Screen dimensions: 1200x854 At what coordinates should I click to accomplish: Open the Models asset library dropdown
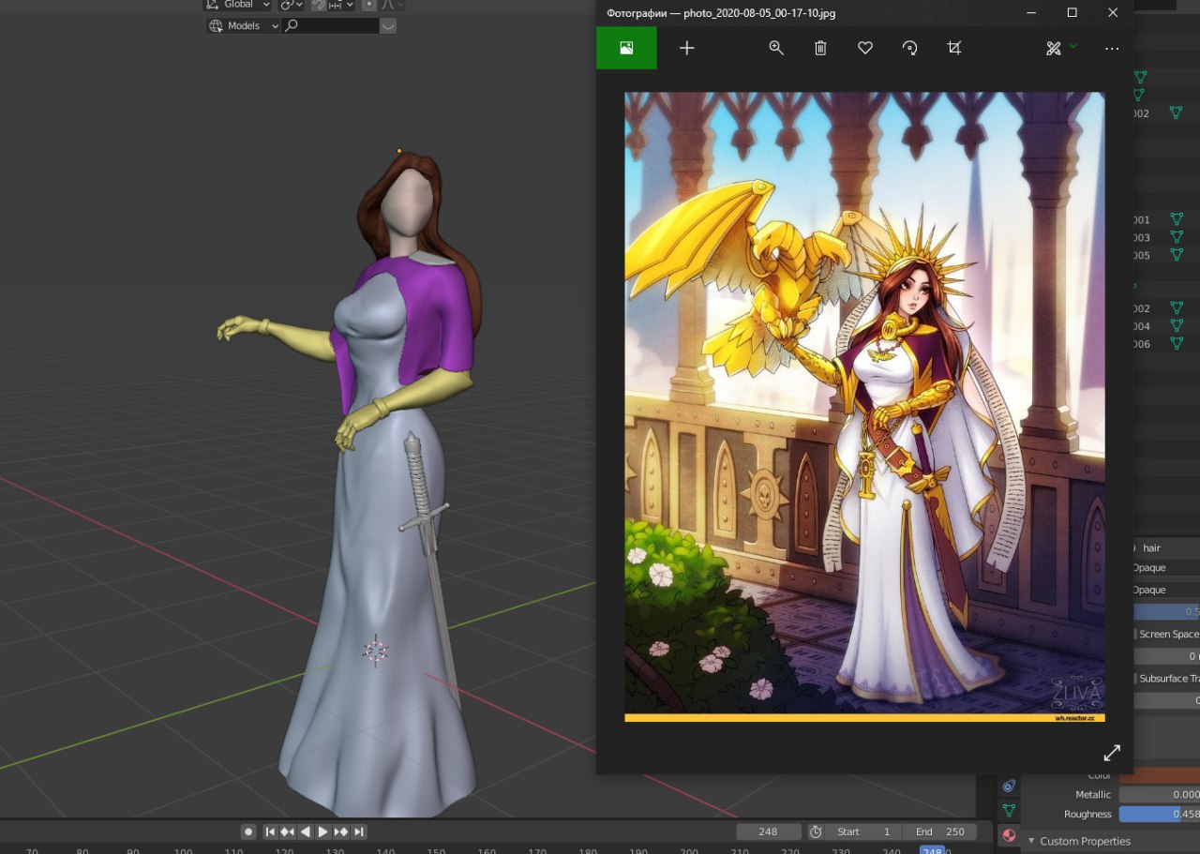point(244,26)
